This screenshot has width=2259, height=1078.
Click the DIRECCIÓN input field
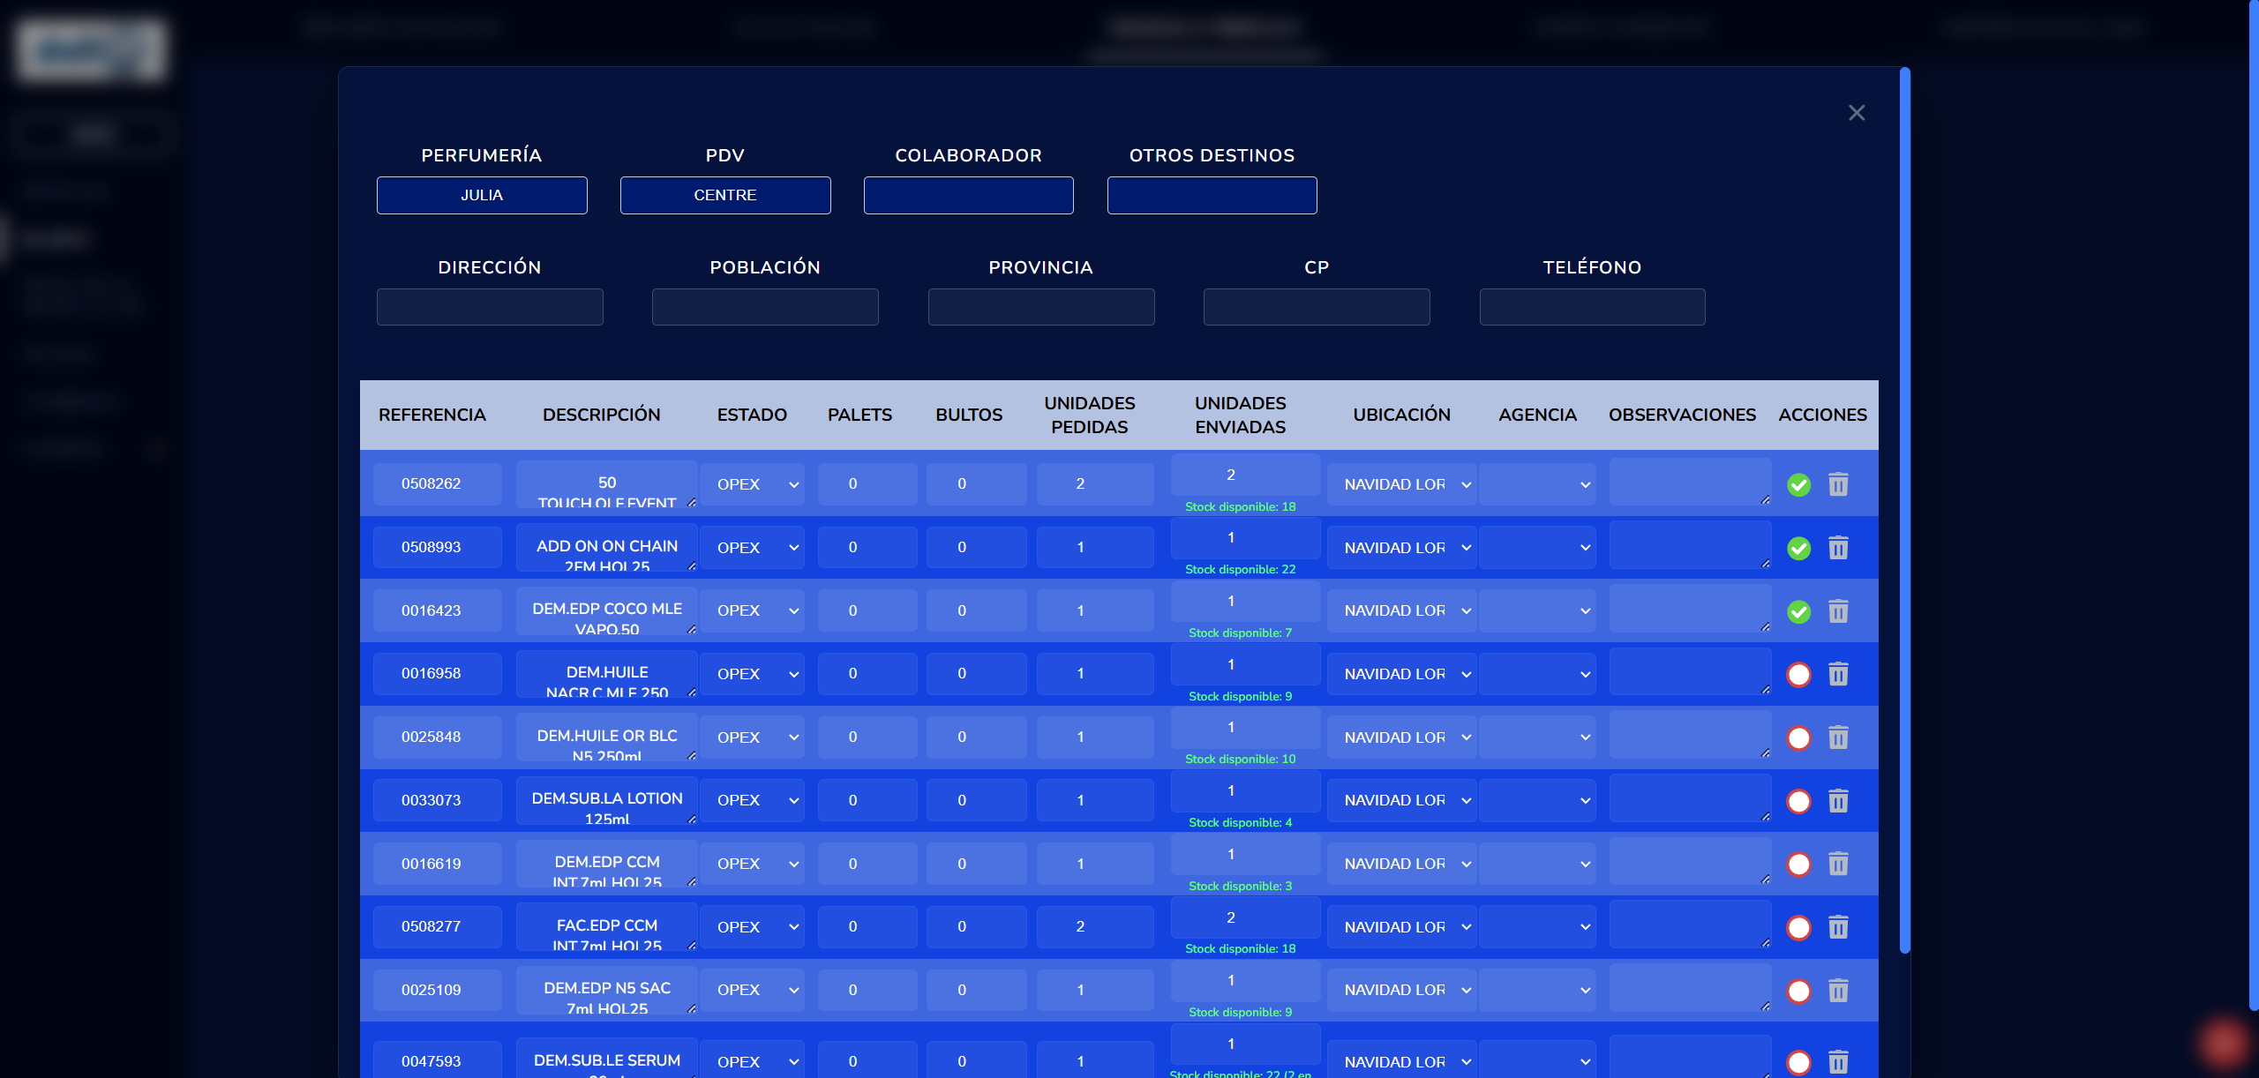490,307
